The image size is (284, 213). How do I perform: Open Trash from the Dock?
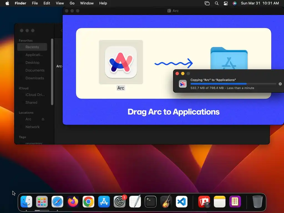(x=258, y=202)
